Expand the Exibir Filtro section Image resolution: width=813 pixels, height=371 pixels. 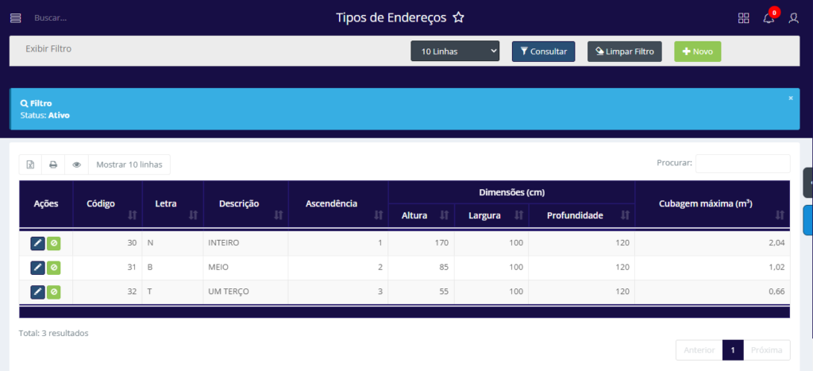(48, 48)
